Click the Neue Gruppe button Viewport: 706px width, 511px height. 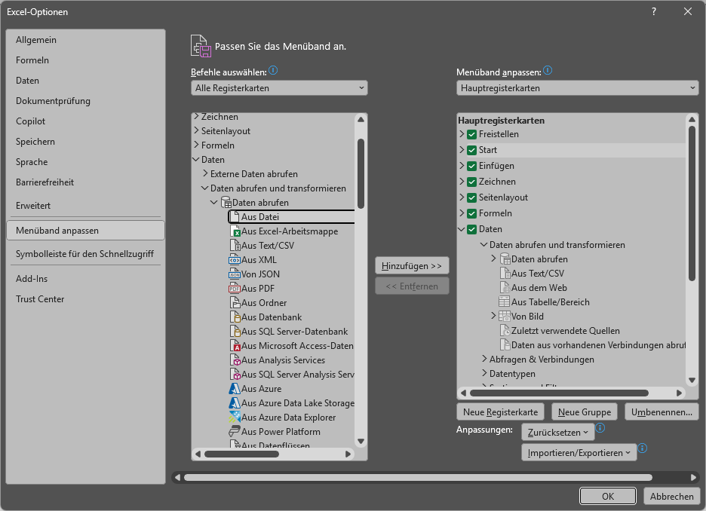(x=585, y=412)
